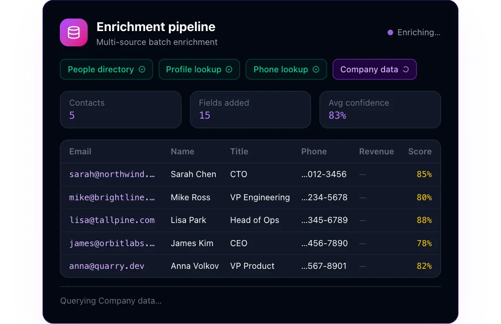Click the Title column header
The image size is (501, 324).
(x=239, y=151)
